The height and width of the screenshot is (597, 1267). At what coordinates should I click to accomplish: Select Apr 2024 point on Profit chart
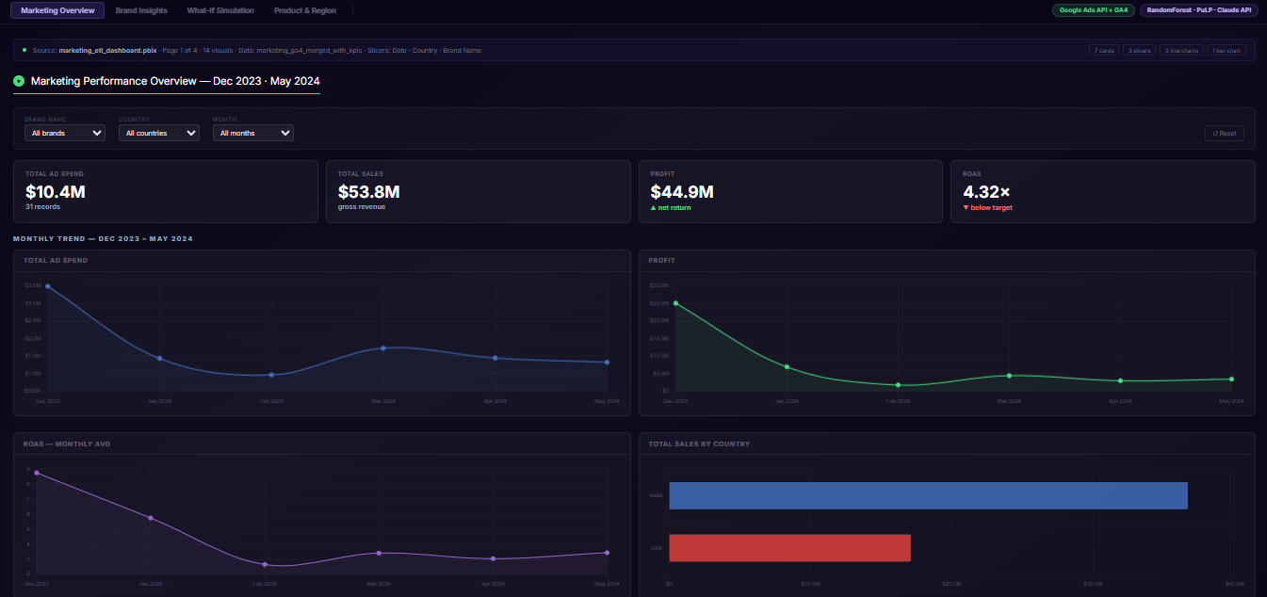point(1120,380)
